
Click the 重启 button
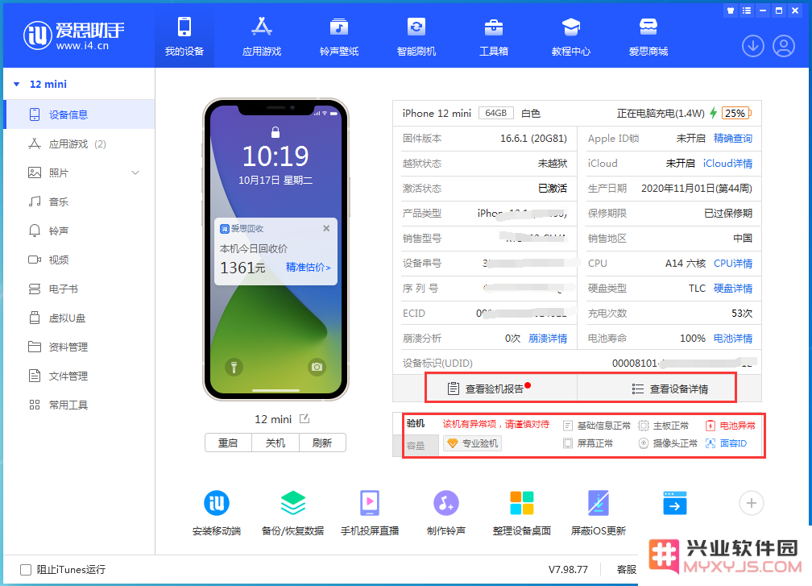[x=228, y=443]
